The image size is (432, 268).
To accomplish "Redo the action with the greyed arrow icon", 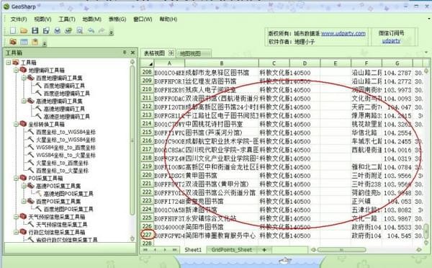I will tap(102, 30).
